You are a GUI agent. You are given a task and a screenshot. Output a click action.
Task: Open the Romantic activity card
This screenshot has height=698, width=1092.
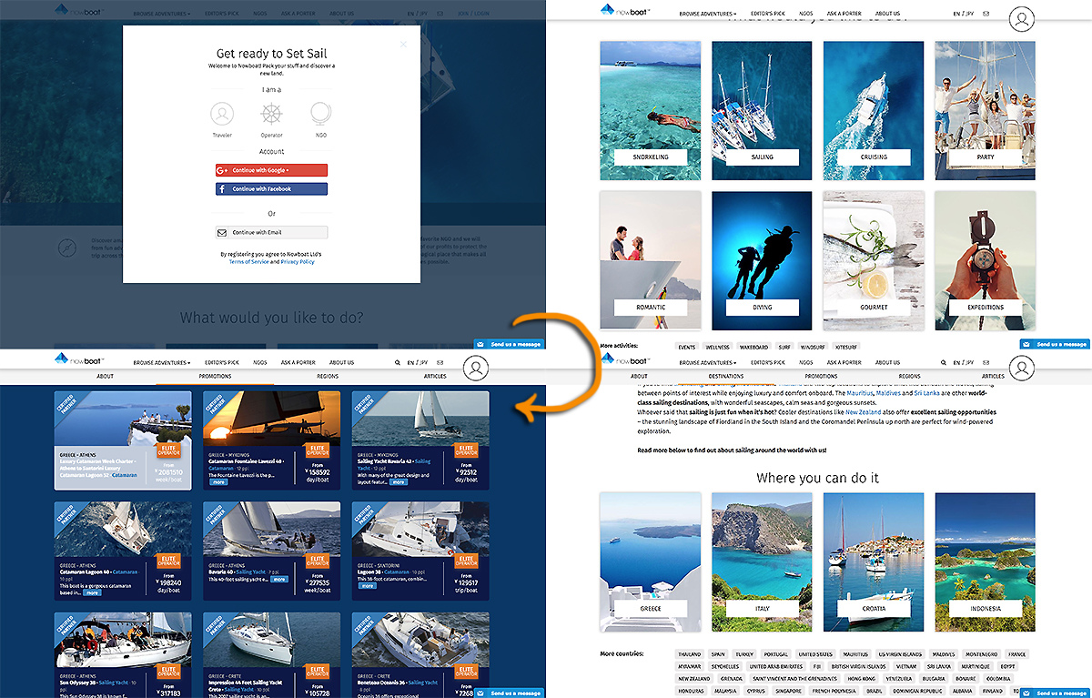coord(651,260)
